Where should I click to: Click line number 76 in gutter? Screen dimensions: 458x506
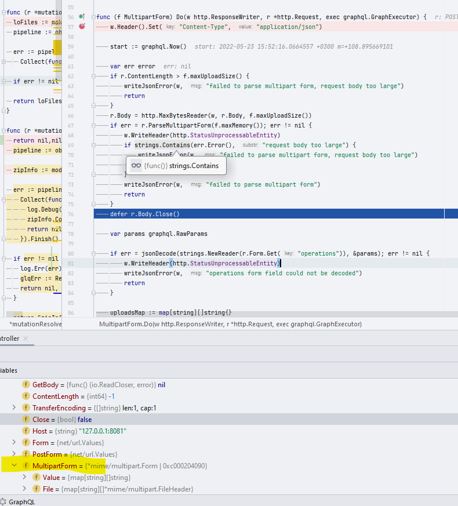[x=71, y=214]
